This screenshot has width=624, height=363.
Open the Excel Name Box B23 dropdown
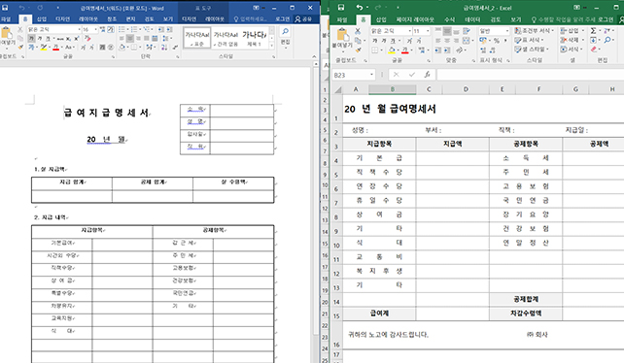pyautogui.click(x=371, y=75)
